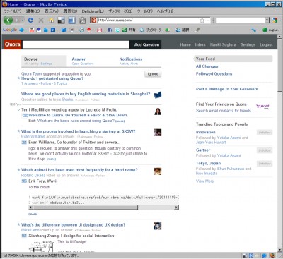Open Followed Questions in the sidebar
The image size is (283, 259).
(x=214, y=74)
